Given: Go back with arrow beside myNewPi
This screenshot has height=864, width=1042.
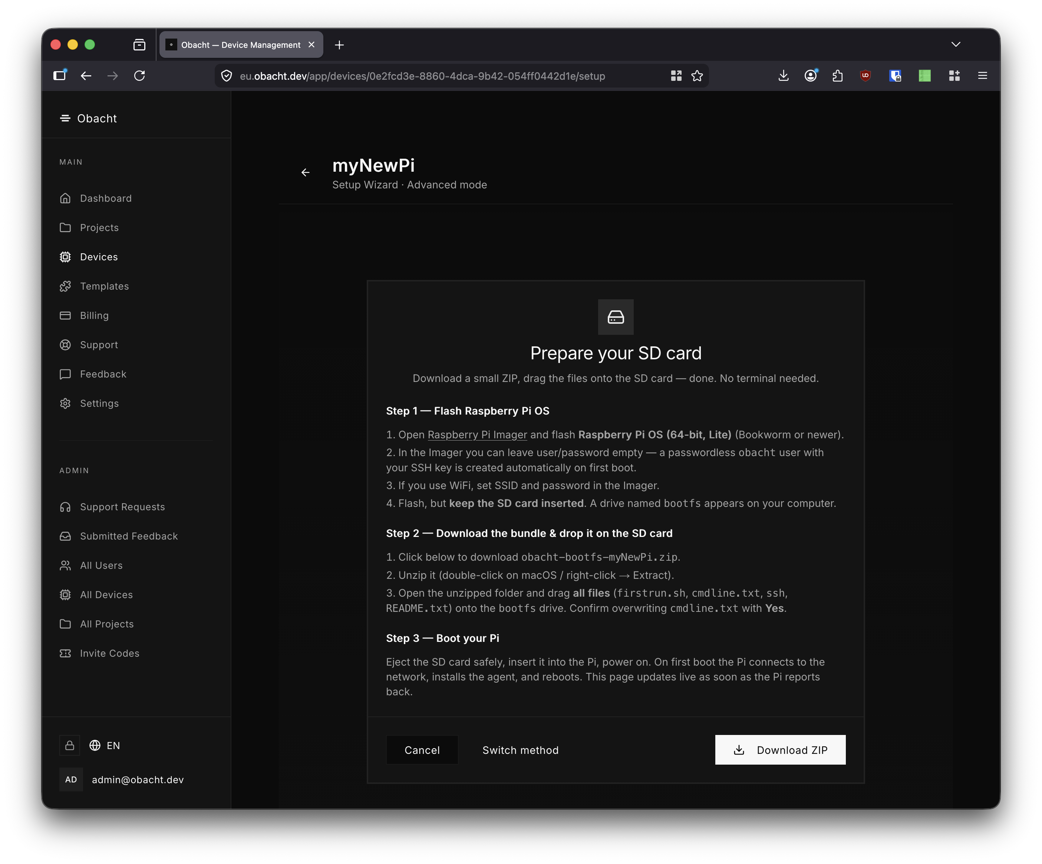Looking at the screenshot, I should (x=306, y=172).
